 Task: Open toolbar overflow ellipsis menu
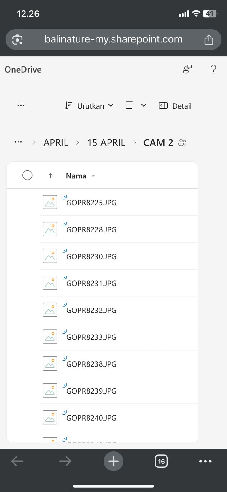pyautogui.click(x=21, y=106)
